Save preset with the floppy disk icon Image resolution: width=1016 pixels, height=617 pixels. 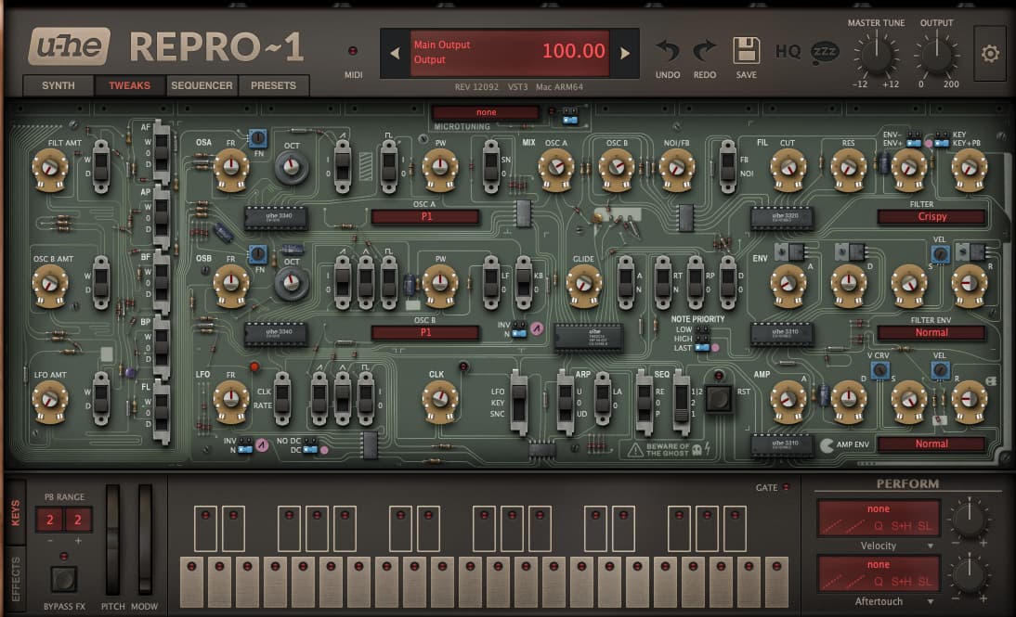[x=746, y=50]
